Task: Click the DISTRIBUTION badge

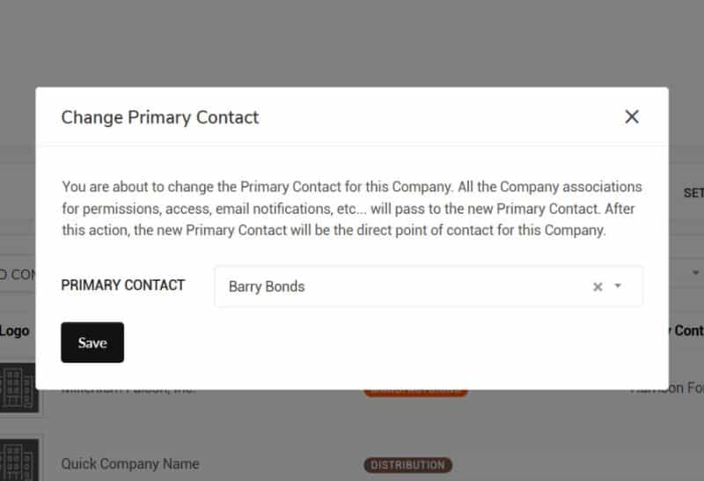Action: point(407,465)
